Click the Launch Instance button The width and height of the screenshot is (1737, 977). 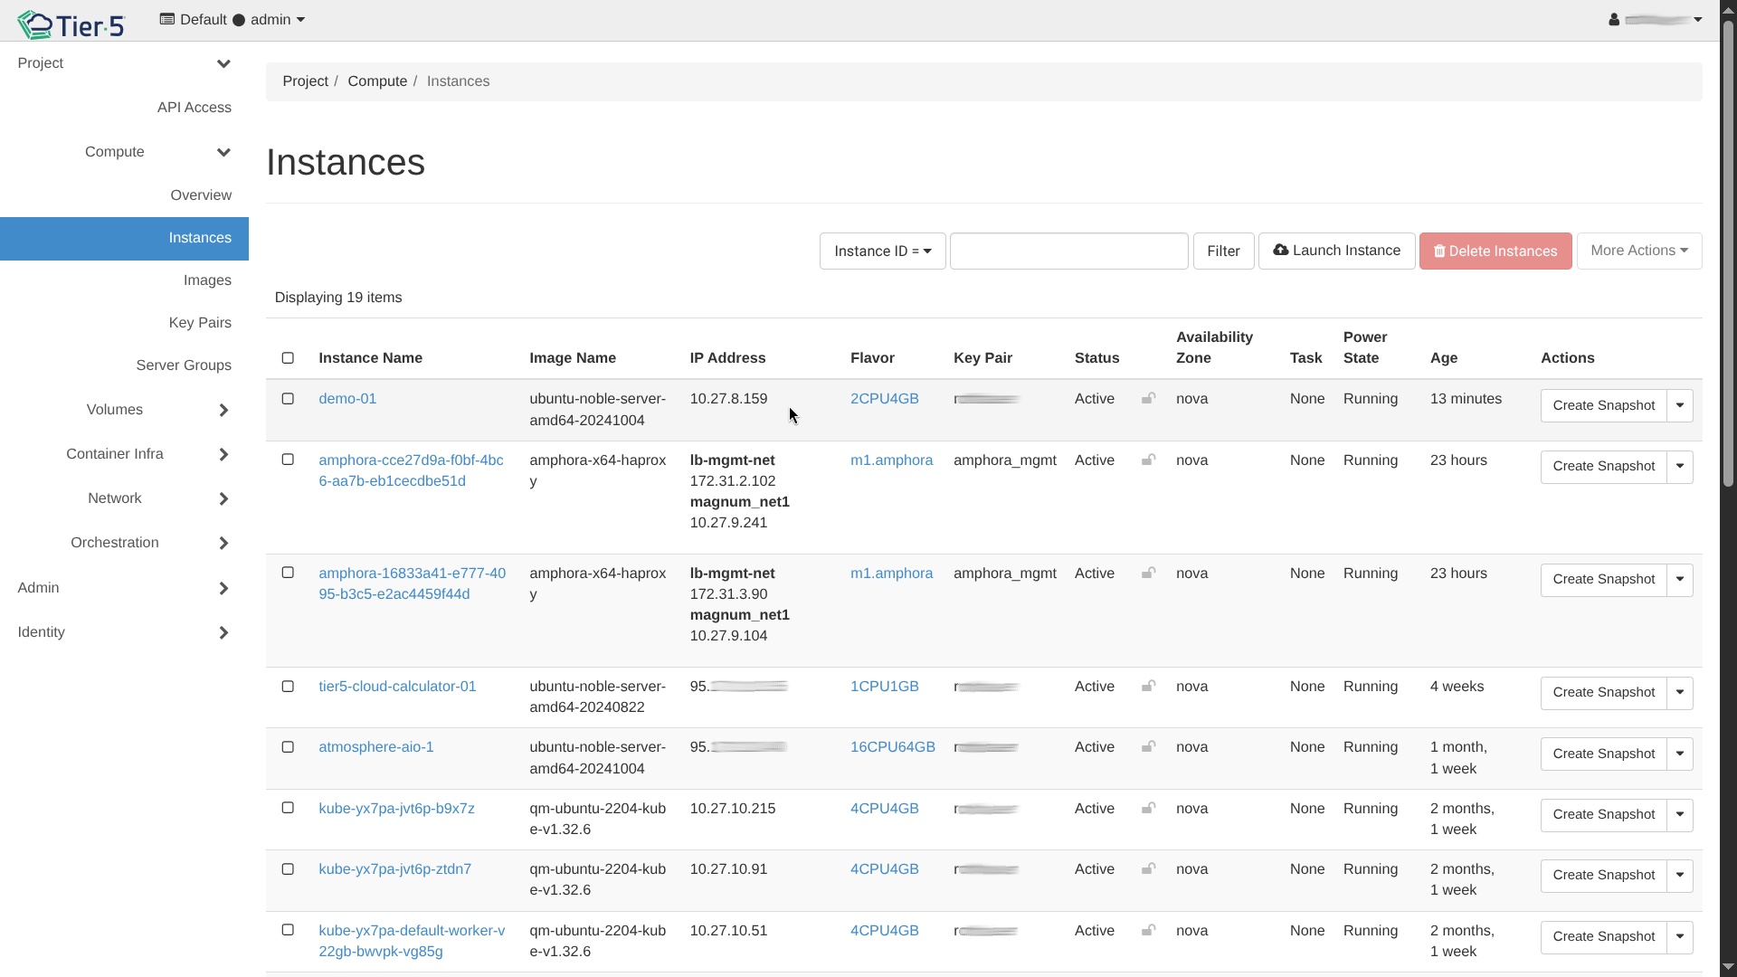click(1336, 251)
